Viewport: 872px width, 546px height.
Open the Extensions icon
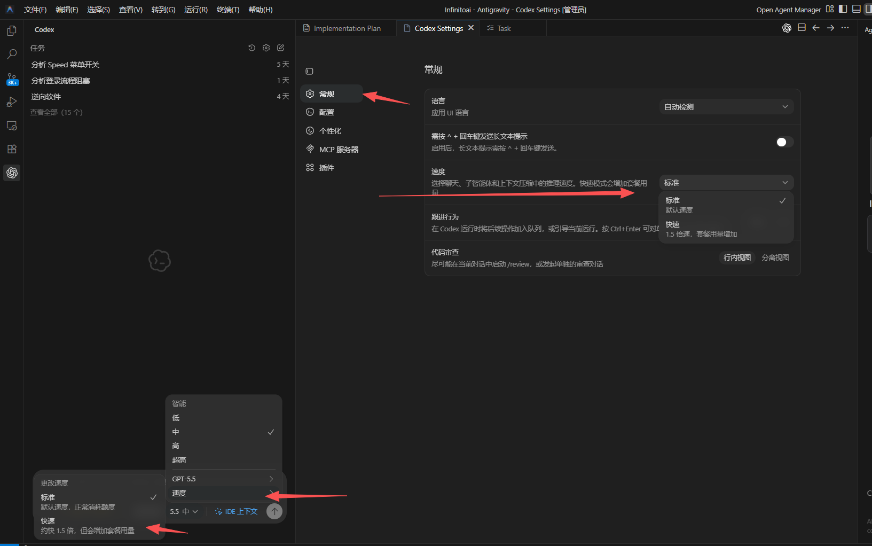click(12, 149)
